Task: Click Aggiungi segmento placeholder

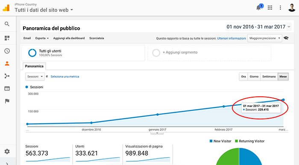Action: [x=209, y=53]
